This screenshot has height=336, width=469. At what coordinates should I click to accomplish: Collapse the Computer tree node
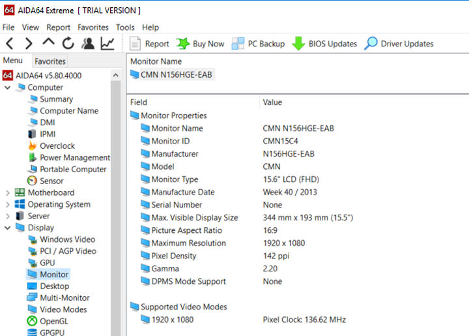click(8, 87)
